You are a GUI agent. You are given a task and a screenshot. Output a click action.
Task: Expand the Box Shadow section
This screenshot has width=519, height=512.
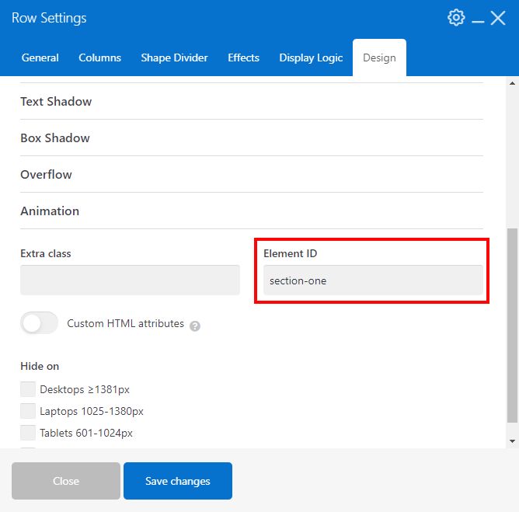point(252,138)
